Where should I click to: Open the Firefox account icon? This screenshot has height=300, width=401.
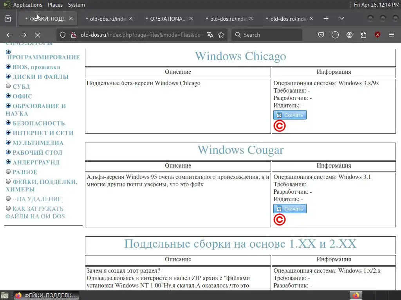(349, 35)
